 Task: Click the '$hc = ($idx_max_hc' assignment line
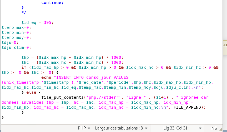tap(72, 62)
